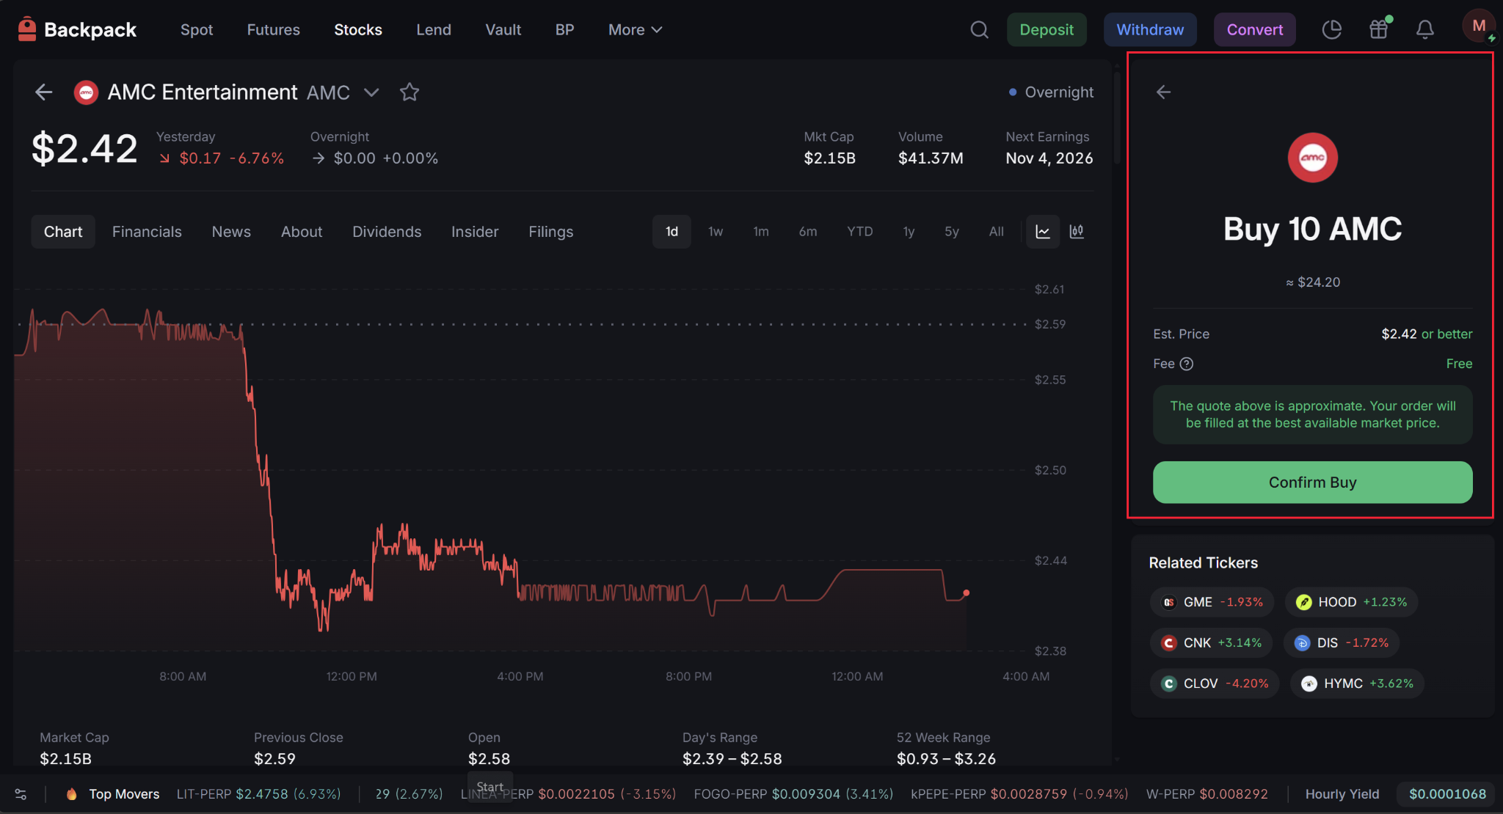
Task: Open the HOOD related ticker
Action: tap(1351, 602)
